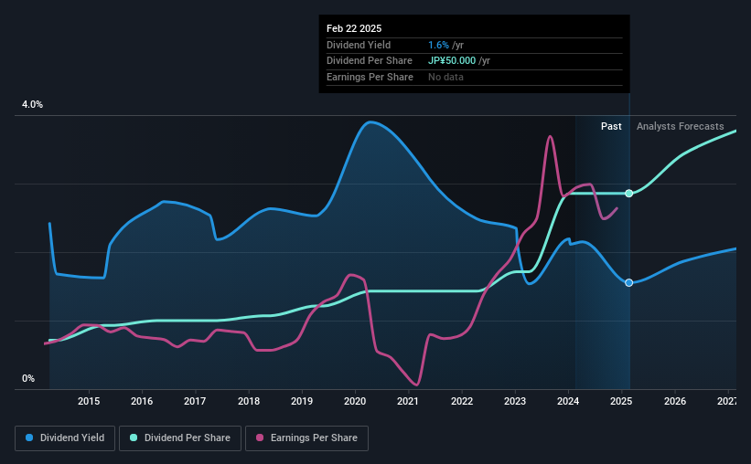Image resolution: width=751 pixels, height=464 pixels.
Task: Click the teal Dividend Per Share legend dot
Action: tap(134, 438)
